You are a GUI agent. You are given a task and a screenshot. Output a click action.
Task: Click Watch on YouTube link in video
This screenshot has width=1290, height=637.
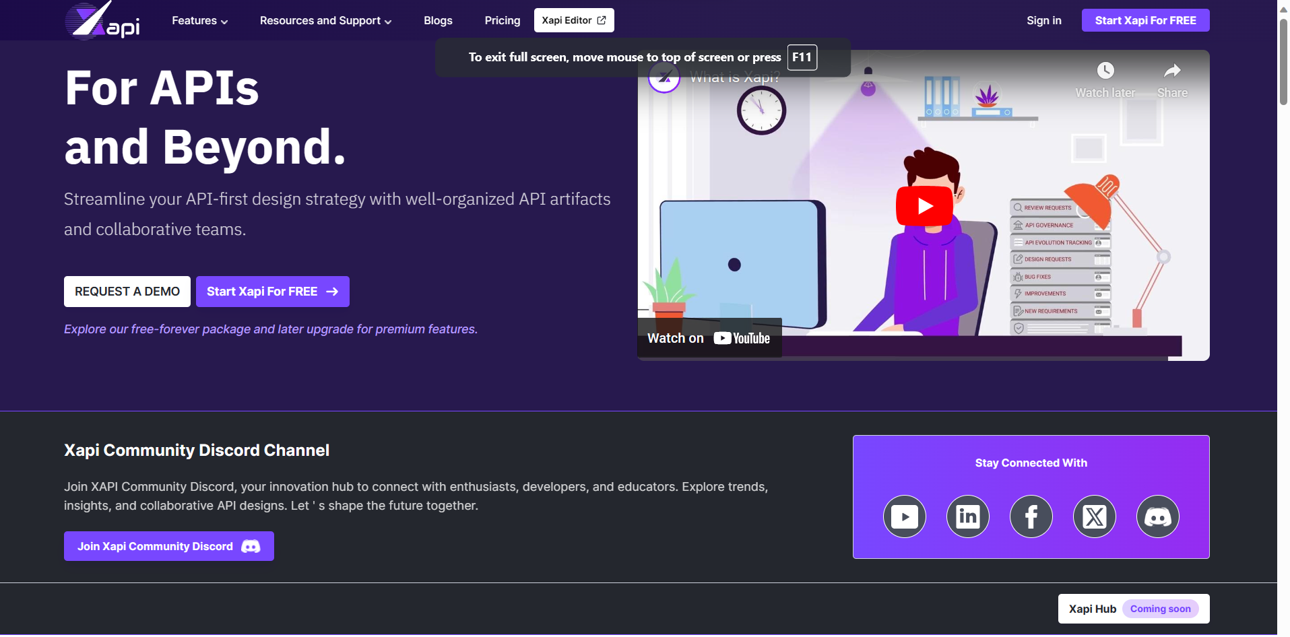click(709, 338)
